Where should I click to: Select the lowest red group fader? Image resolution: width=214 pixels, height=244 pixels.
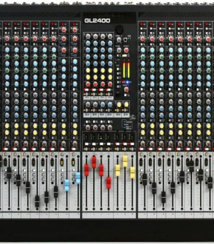pyautogui.click(x=109, y=183)
